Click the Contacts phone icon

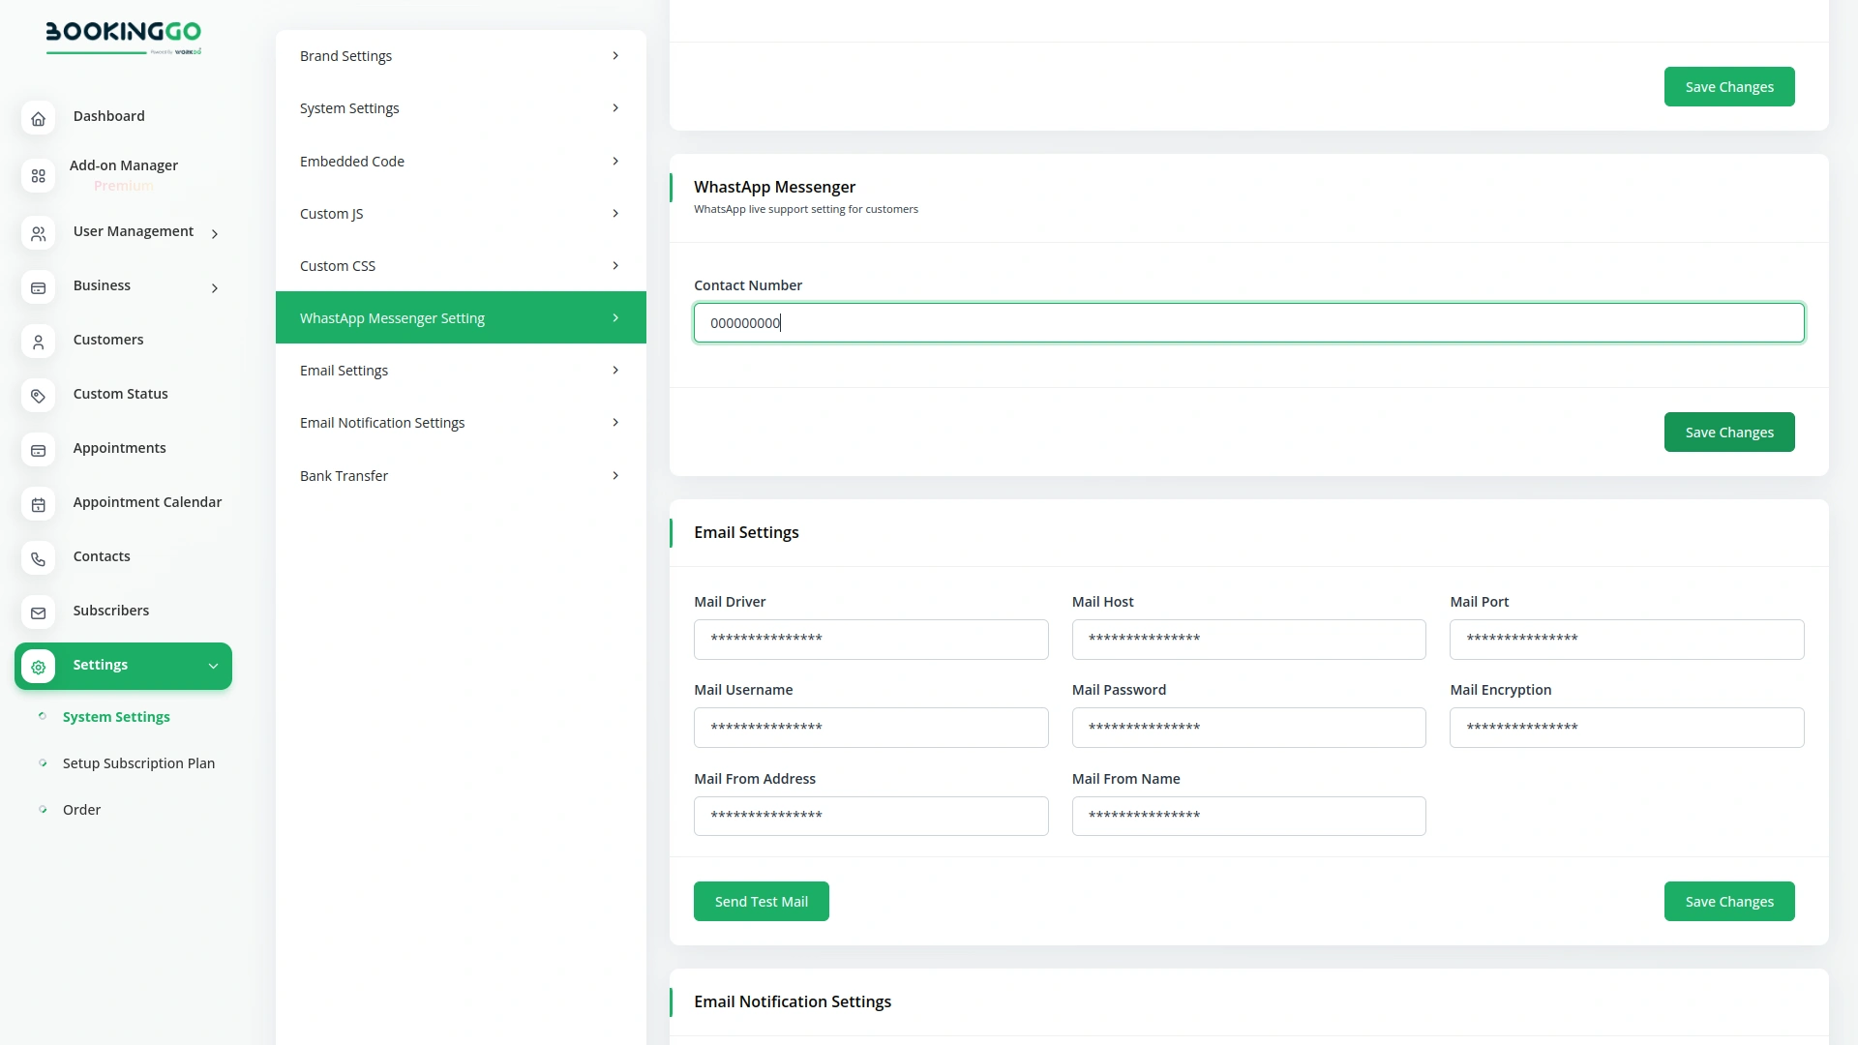click(x=38, y=559)
